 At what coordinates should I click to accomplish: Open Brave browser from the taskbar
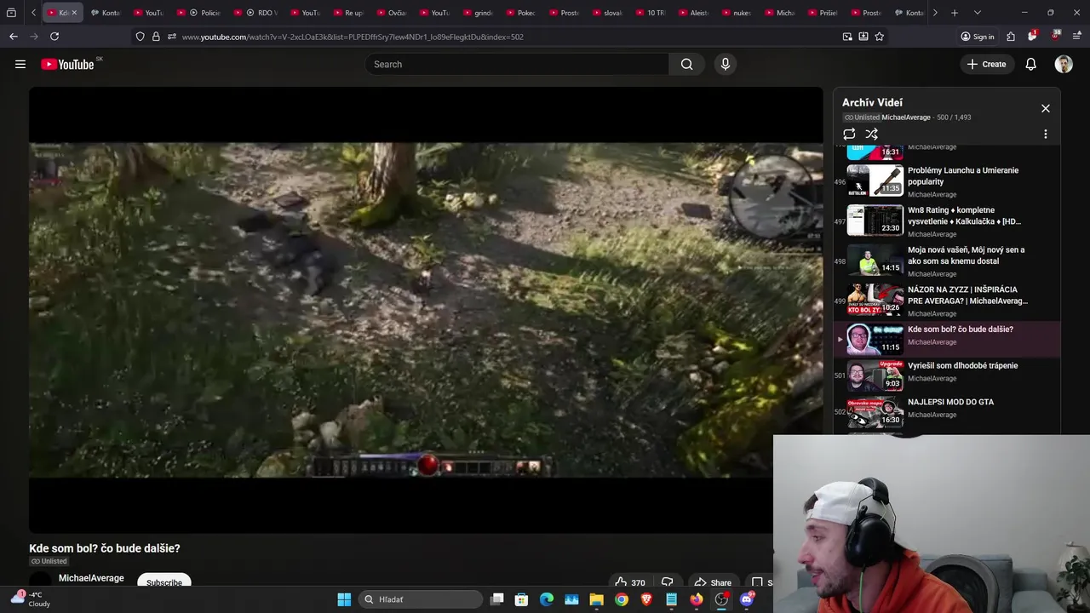[646, 599]
